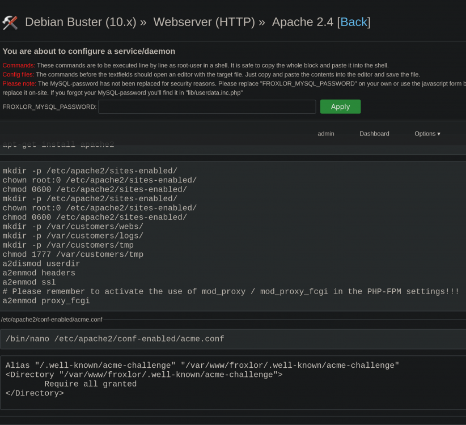
Task: Click the FROXLOR_MYSQL_PASSWORD input field
Action: 207,107
